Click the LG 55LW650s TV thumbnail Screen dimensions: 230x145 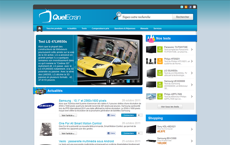pyautogui.click(x=151, y=73)
